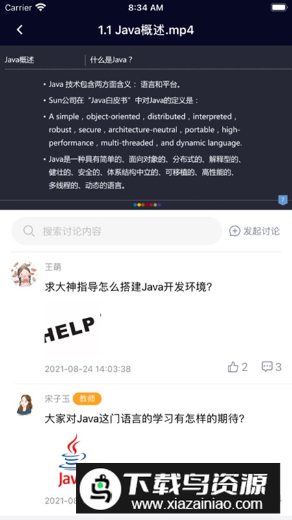Select the Java概述 section label

(19, 60)
